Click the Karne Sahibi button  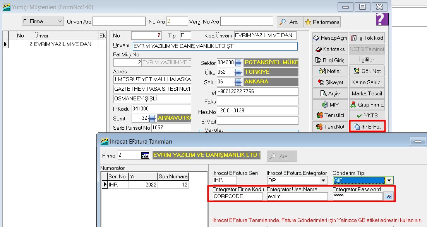[x=367, y=82]
